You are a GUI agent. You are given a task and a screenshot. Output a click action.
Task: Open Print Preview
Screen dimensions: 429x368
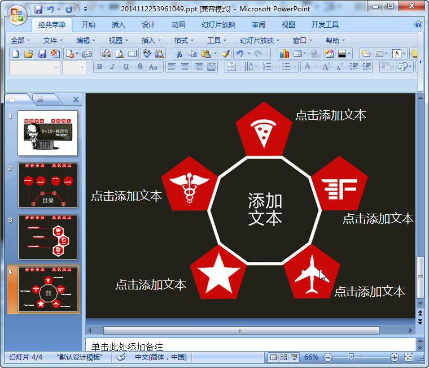tap(120, 54)
